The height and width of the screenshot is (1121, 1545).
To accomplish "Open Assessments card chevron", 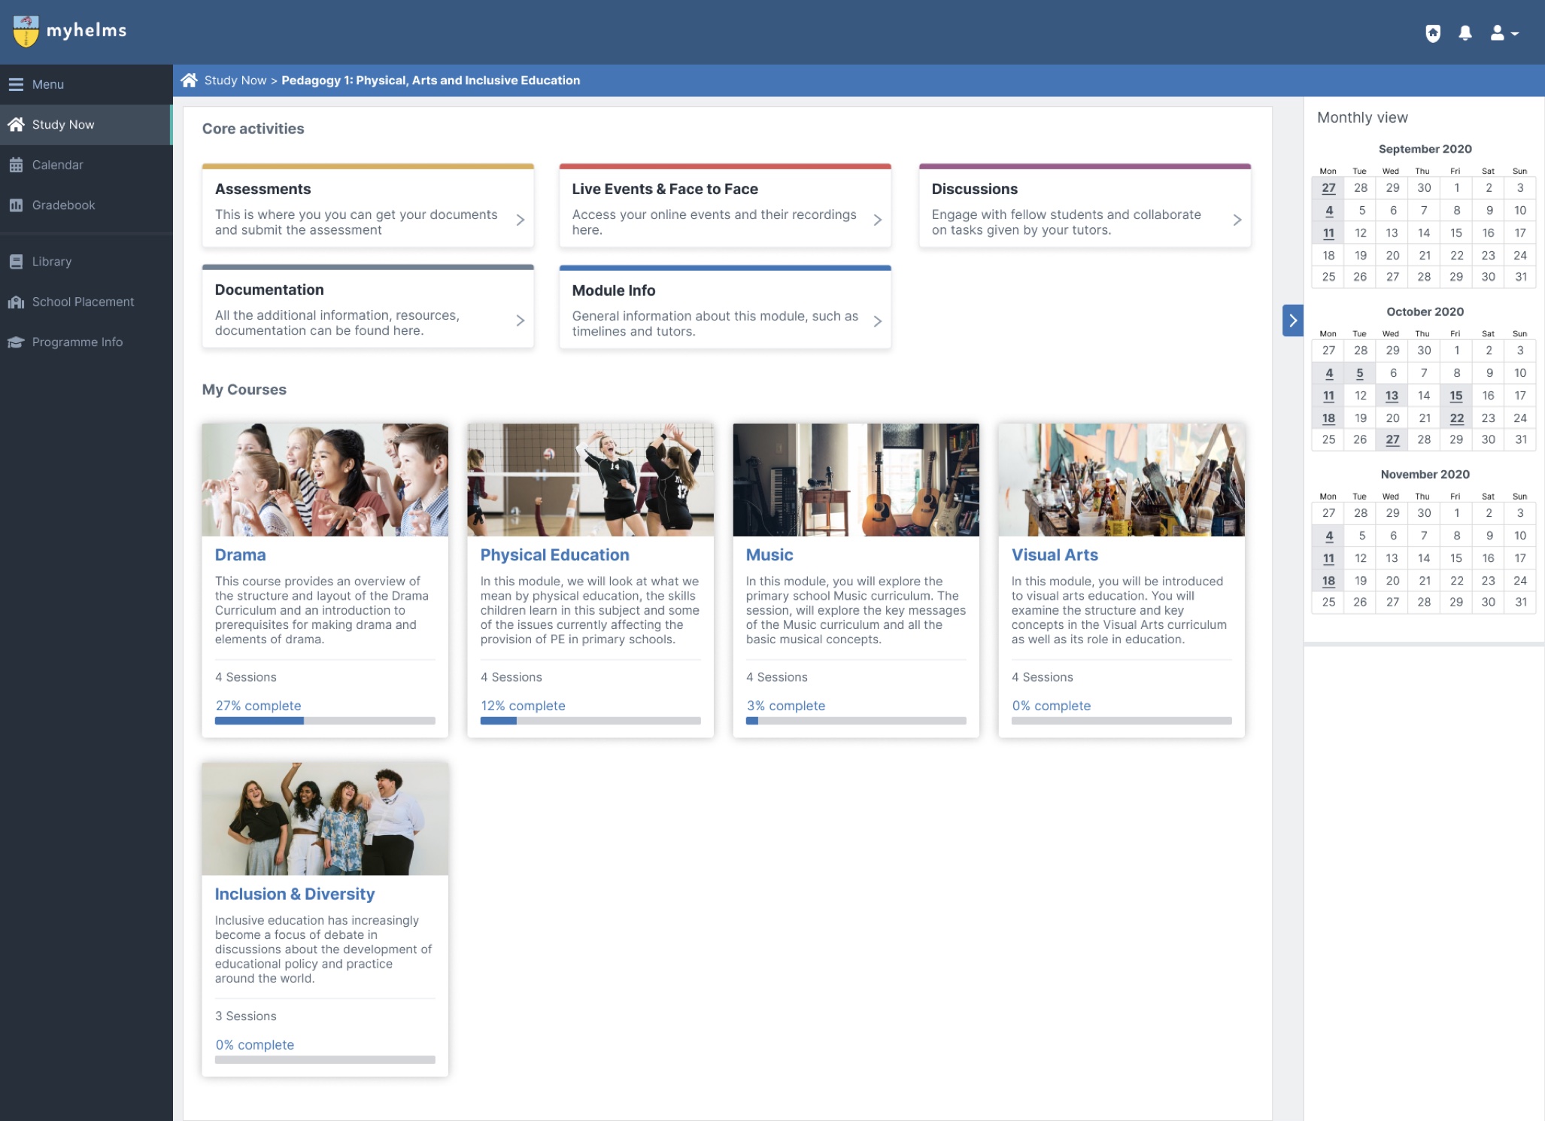I will 520,220.
